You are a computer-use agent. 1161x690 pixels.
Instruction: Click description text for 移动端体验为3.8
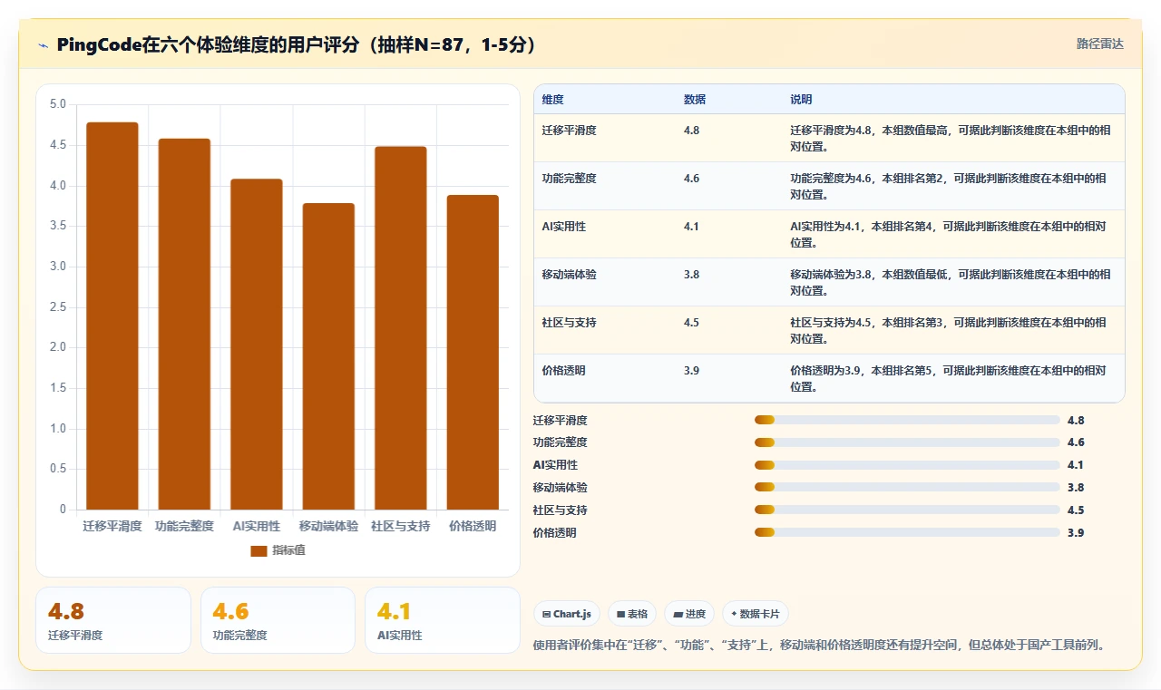click(950, 283)
